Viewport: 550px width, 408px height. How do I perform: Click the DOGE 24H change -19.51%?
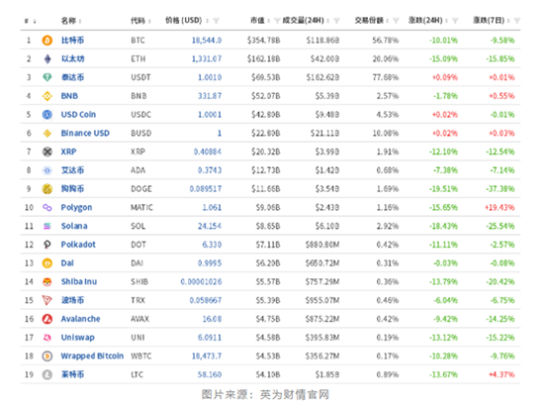point(443,189)
